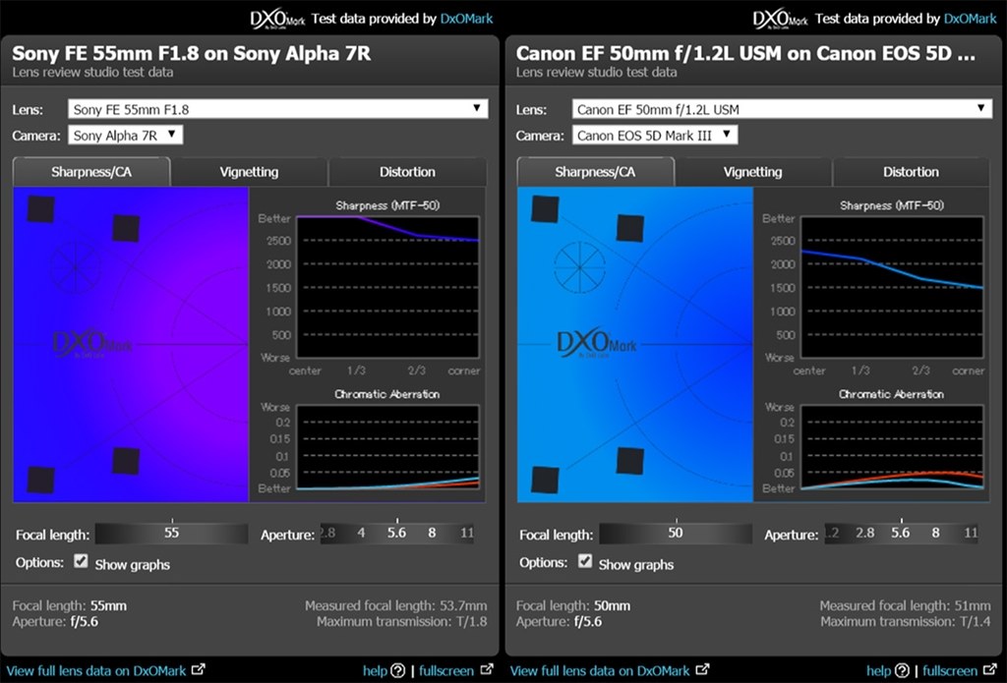Viewport: 1007px width, 683px height.
Task: Select Sharpness/CA tab in Sony panel
Action: 91,172
